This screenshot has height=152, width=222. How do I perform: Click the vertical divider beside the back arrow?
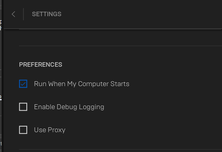23,14
